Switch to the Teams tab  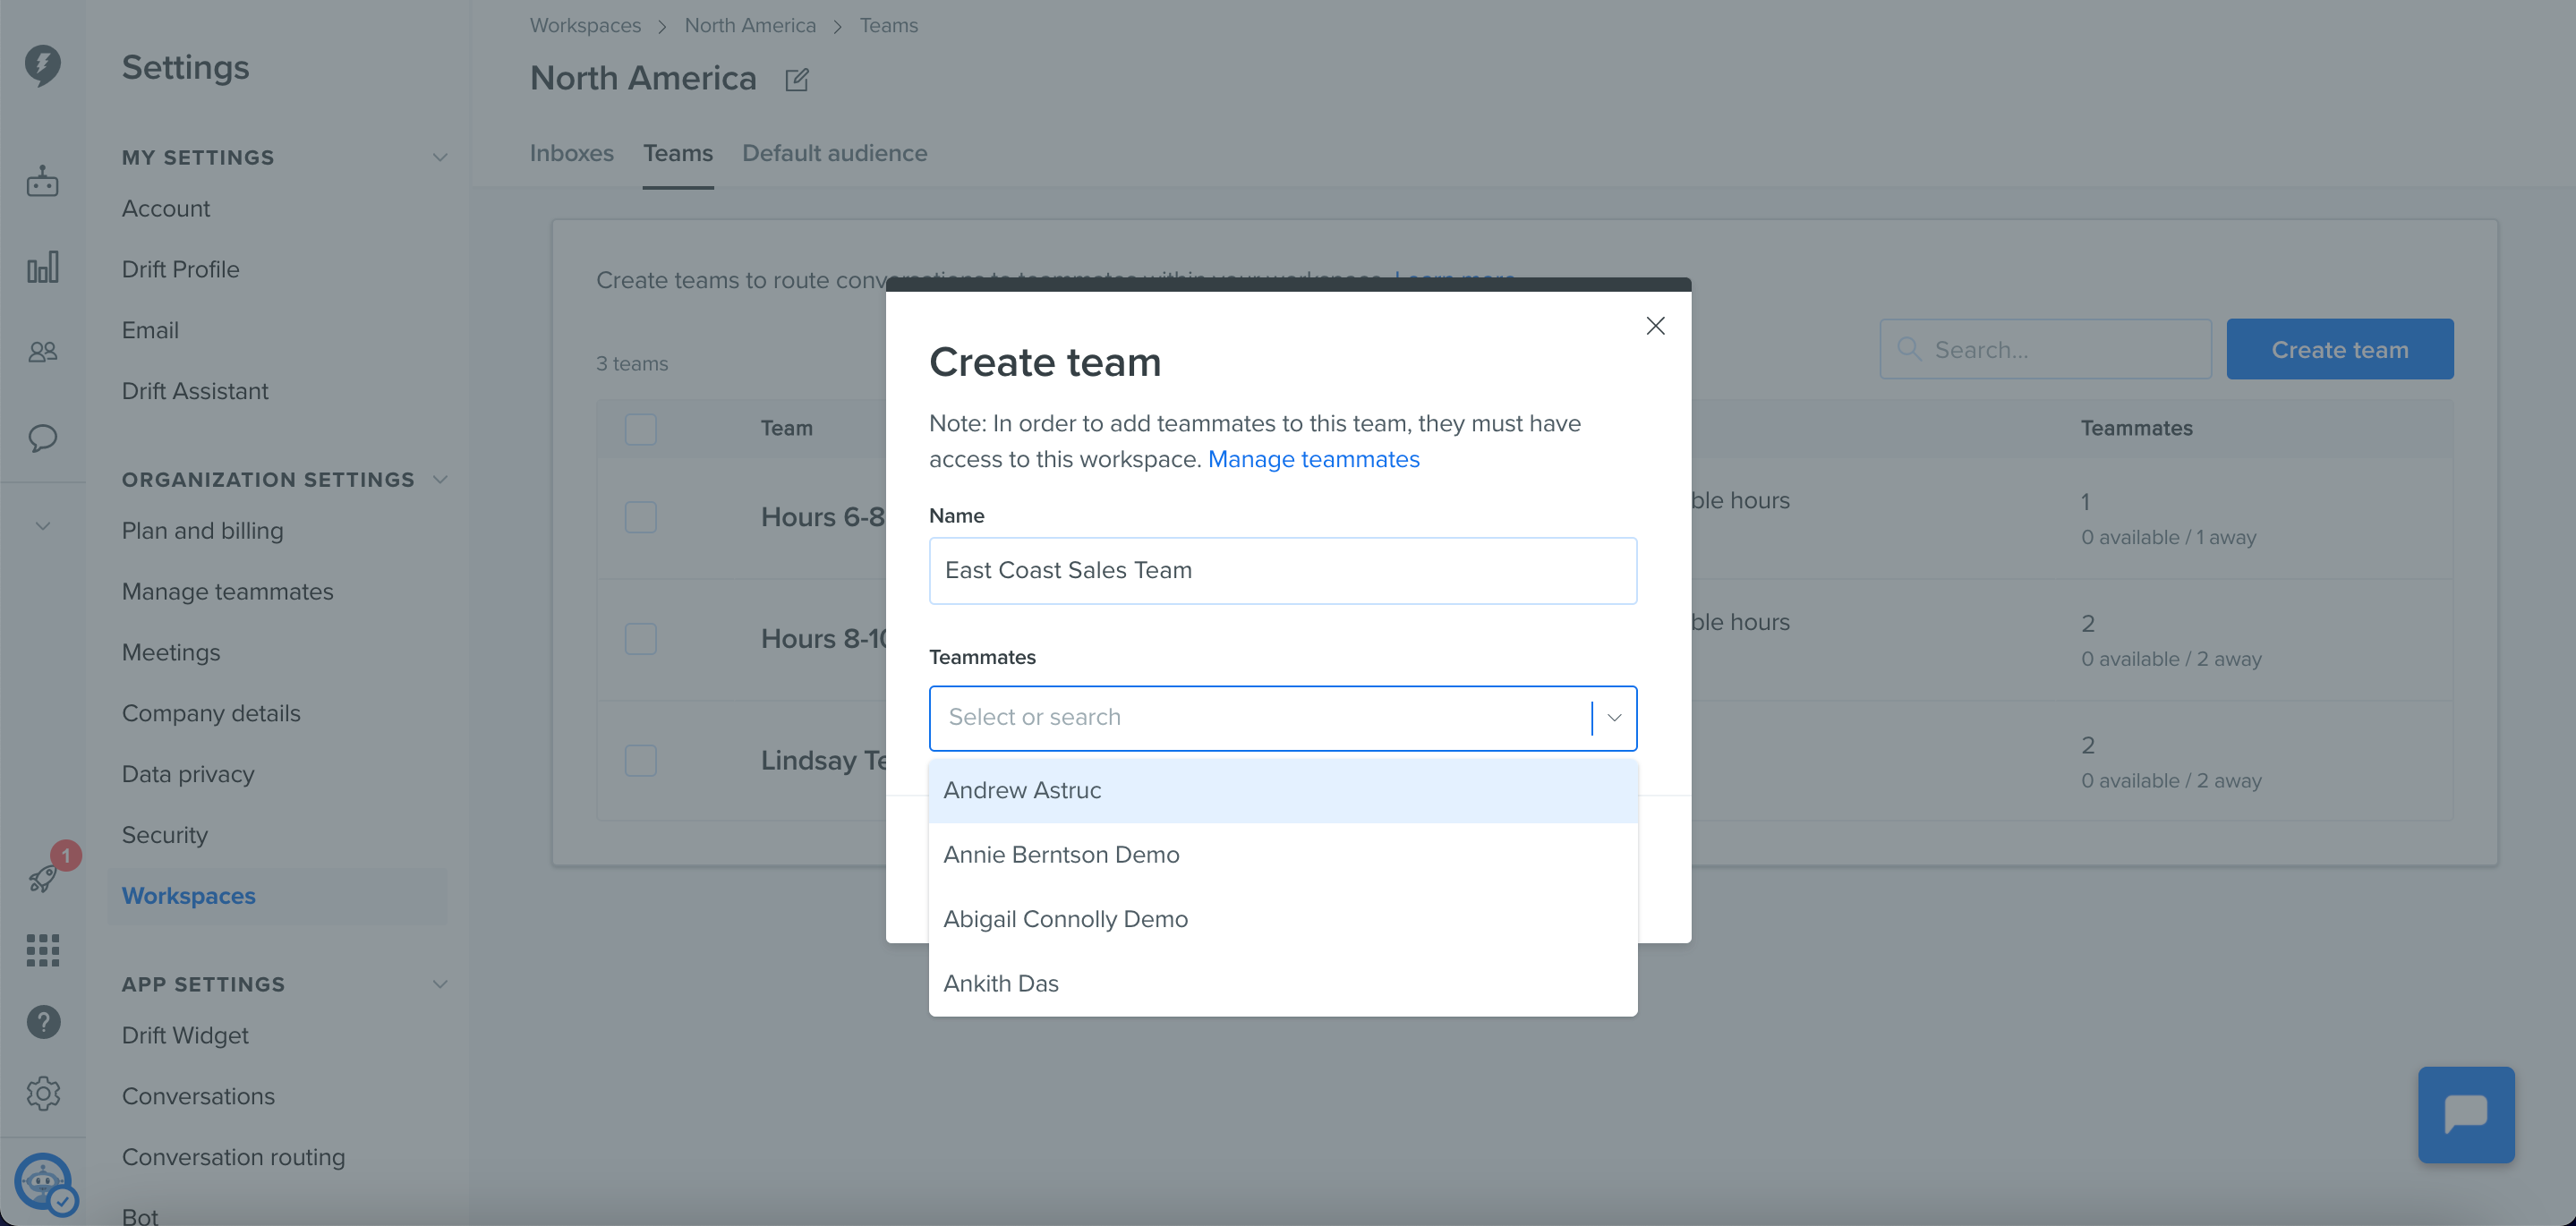(677, 153)
